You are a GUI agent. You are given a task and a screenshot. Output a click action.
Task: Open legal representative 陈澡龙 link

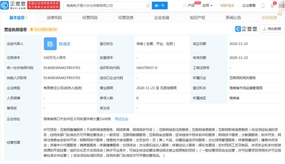(64, 44)
